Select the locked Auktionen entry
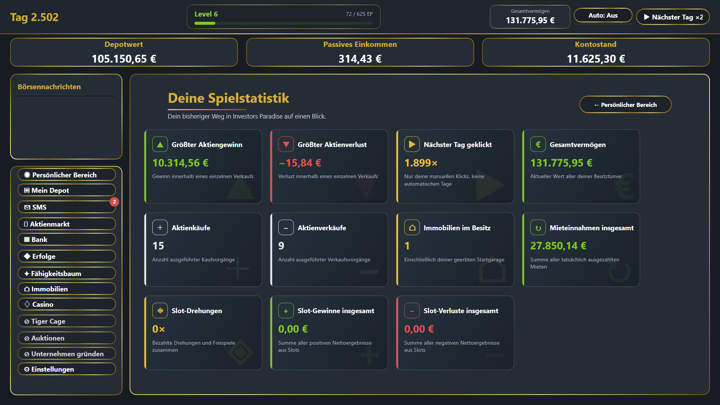 click(x=67, y=338)
